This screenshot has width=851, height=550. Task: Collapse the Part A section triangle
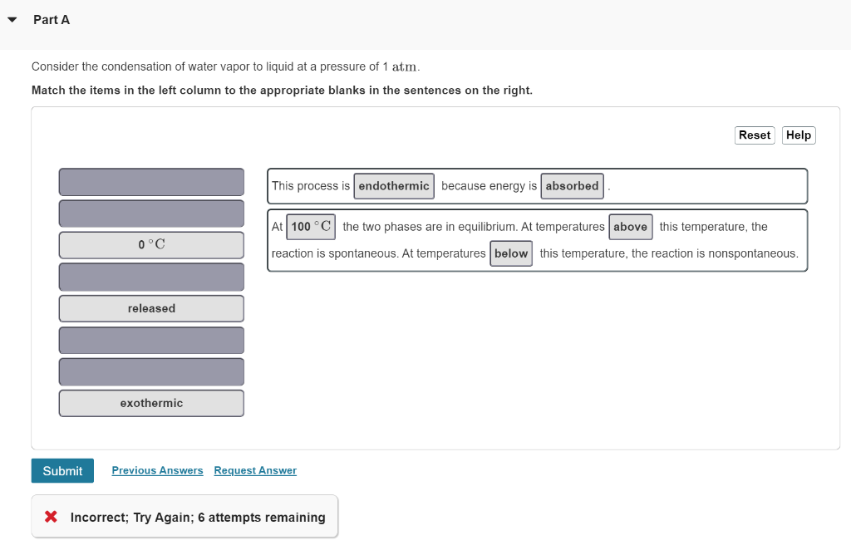coord(12,20)
